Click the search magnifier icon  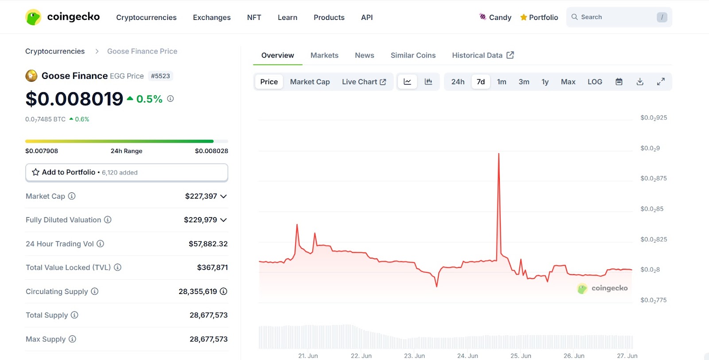coord(575,17)
